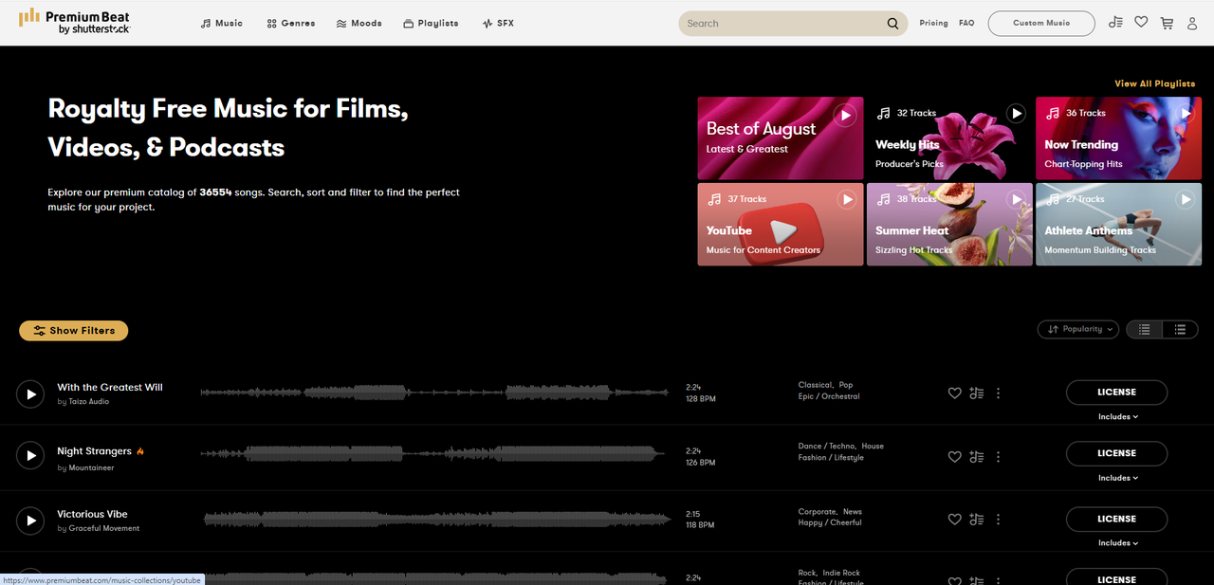Filter by Corporate genre tag

[x=817, y=512]
